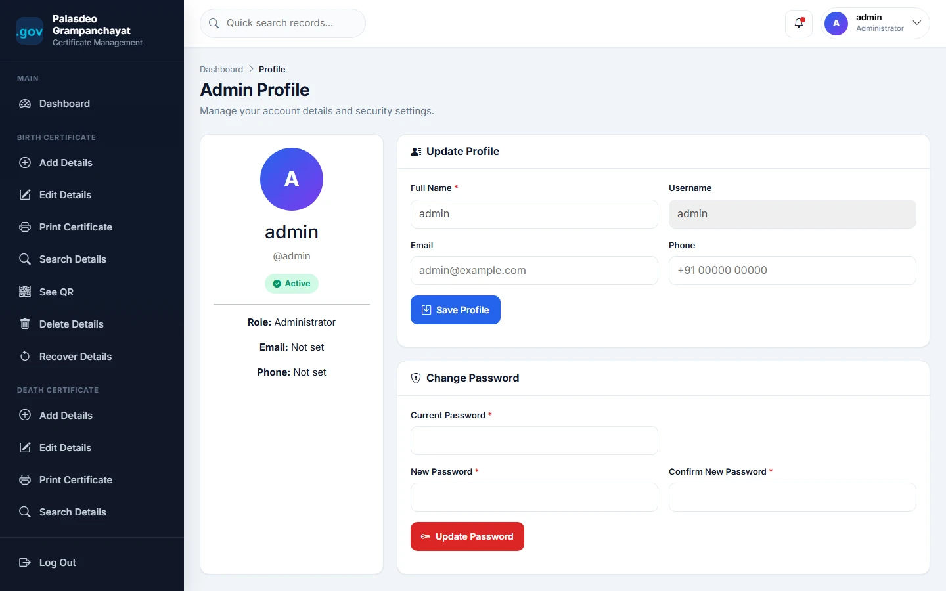Click the Delete Details trash icon
The width and height of the screenshot is (946, 591).
coord(25,324)
